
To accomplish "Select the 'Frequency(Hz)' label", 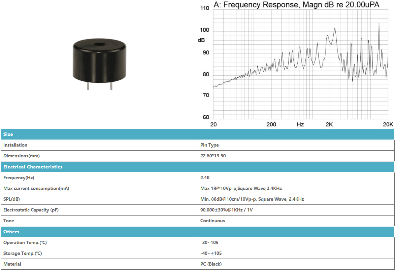I will point(19,178).
